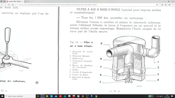
Task: Show site information for the file URL
Action: 17,5
